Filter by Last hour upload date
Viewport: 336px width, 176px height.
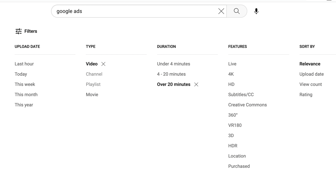pos(24,64)
